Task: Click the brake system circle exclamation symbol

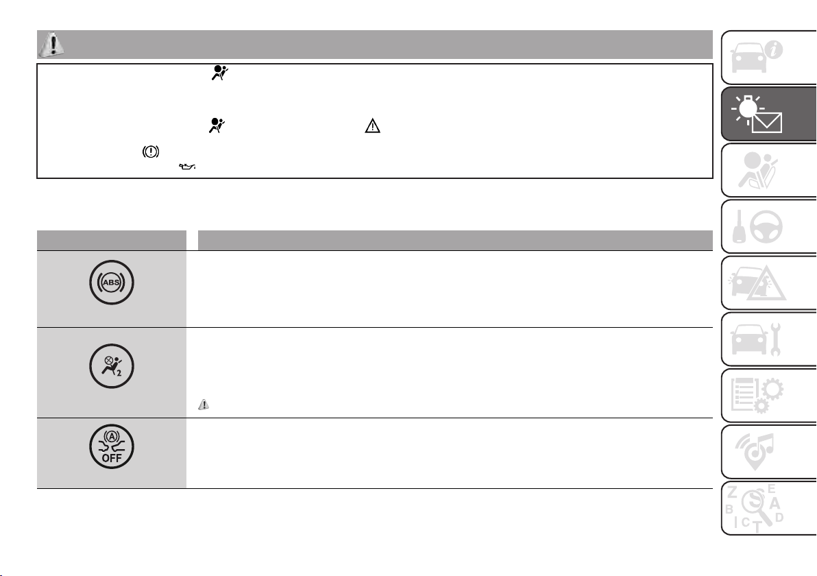Action: click(151, 152)
